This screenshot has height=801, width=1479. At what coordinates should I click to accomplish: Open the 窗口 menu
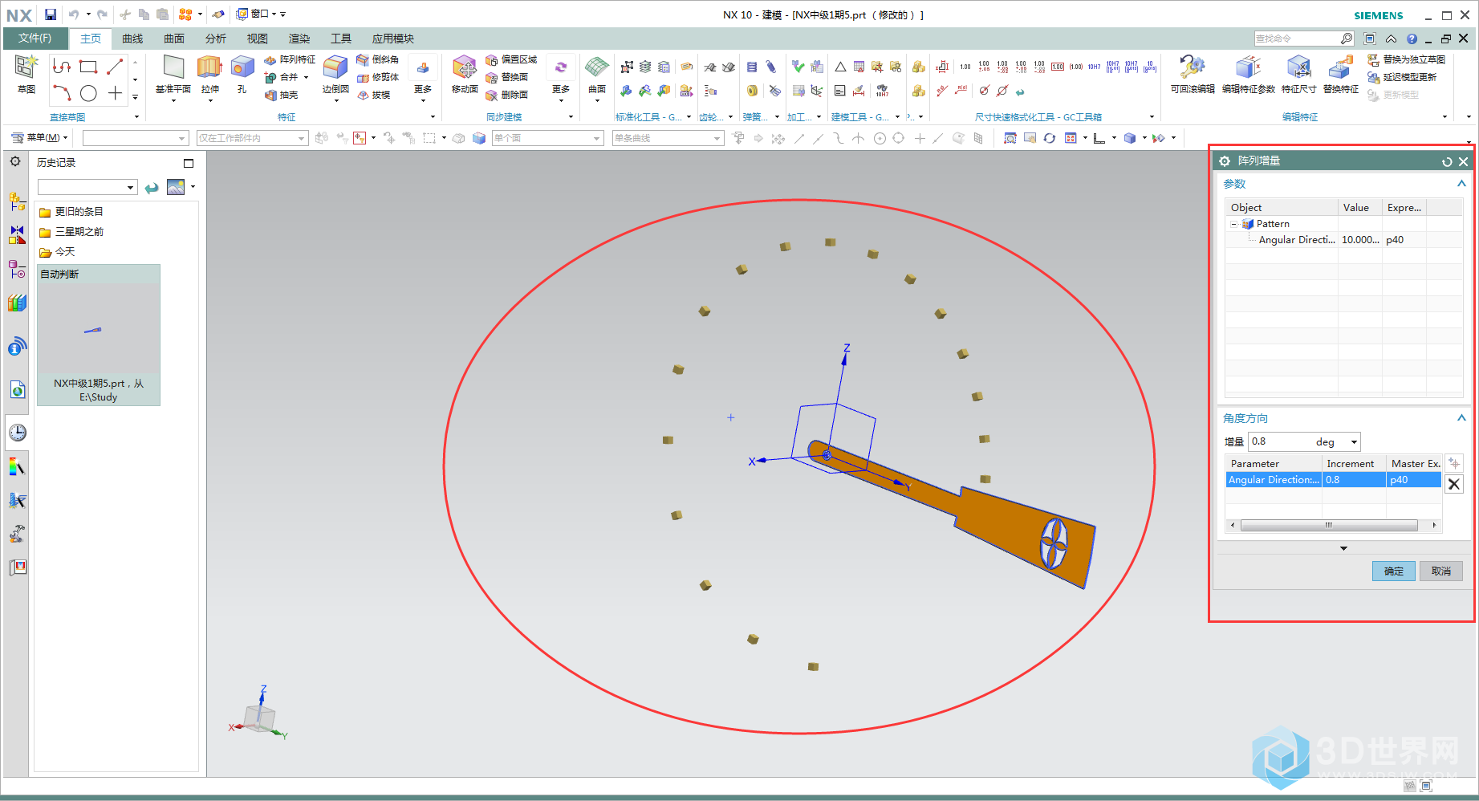tap(255, 14)
